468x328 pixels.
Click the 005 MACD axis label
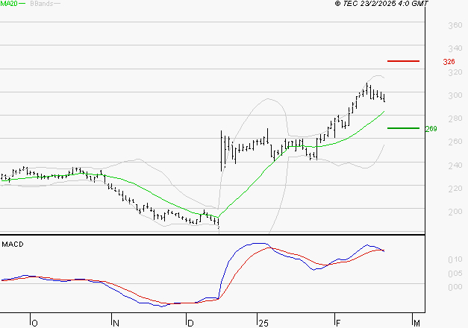pos(455,274)
